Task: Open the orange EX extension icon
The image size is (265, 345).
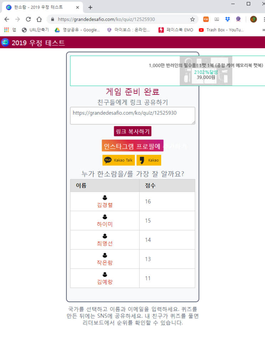Action: [x=206, y=19]
